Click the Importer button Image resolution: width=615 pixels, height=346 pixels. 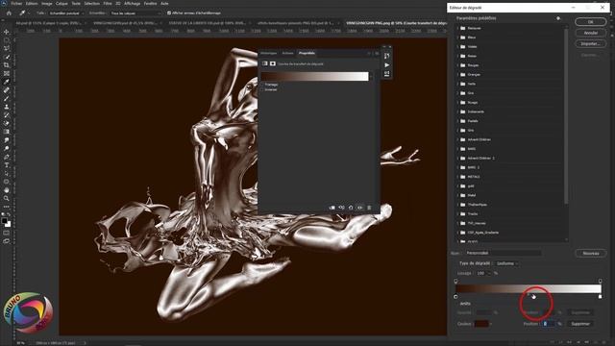point(590,44)
